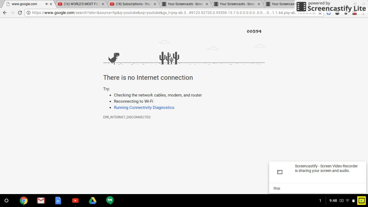The image size is (368, 207).
Task: Open Google Drive from the shelf
Action: [93, 200]
